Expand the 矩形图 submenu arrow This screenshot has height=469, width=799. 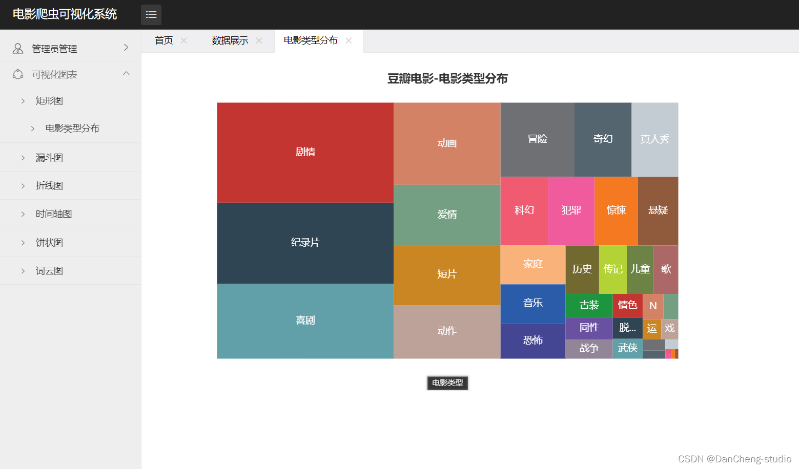tap(23, 101)
